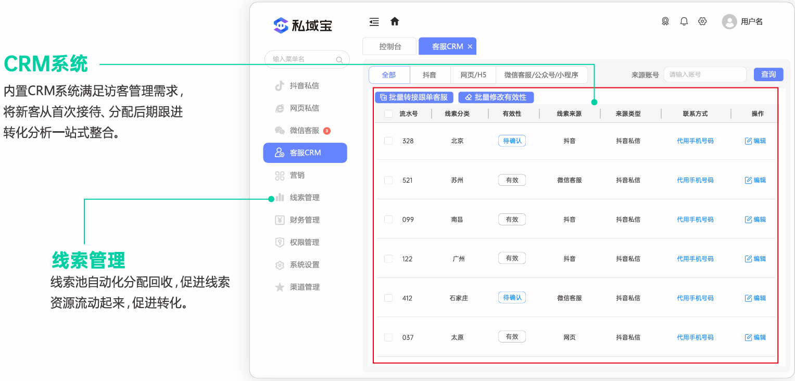Open 代用手机号码 link for 北京 lead
This screenshot has height=381, width=795.
point(695,141)
